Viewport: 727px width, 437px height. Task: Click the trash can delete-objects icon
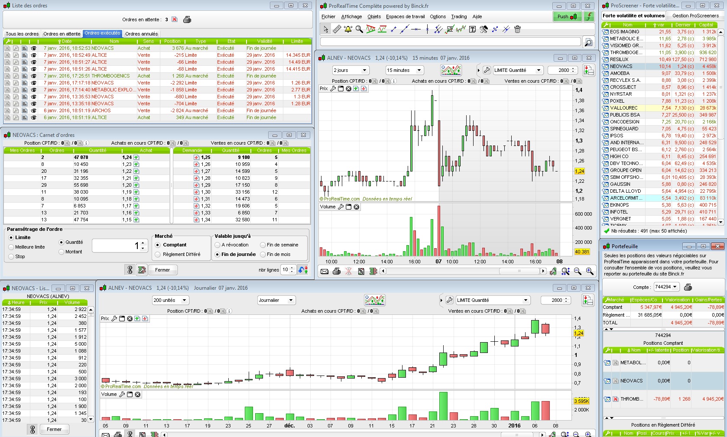[x=517, y=29]
